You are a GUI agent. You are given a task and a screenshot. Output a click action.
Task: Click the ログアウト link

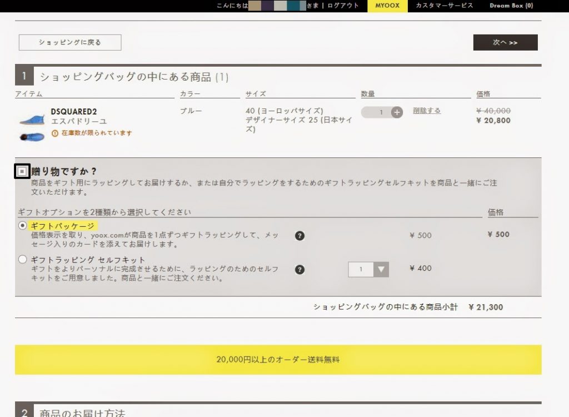click(x=342, y=6)
